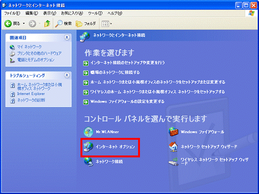259x194 pixels.
Task: Click the phone and modem icon
Action: click(x=12, y=60)
